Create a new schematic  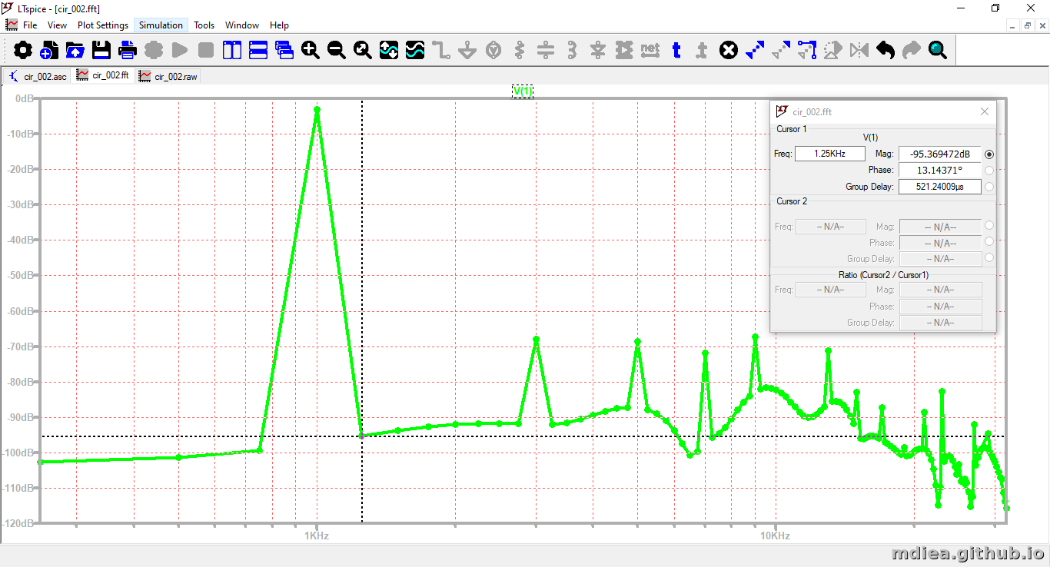49,51
